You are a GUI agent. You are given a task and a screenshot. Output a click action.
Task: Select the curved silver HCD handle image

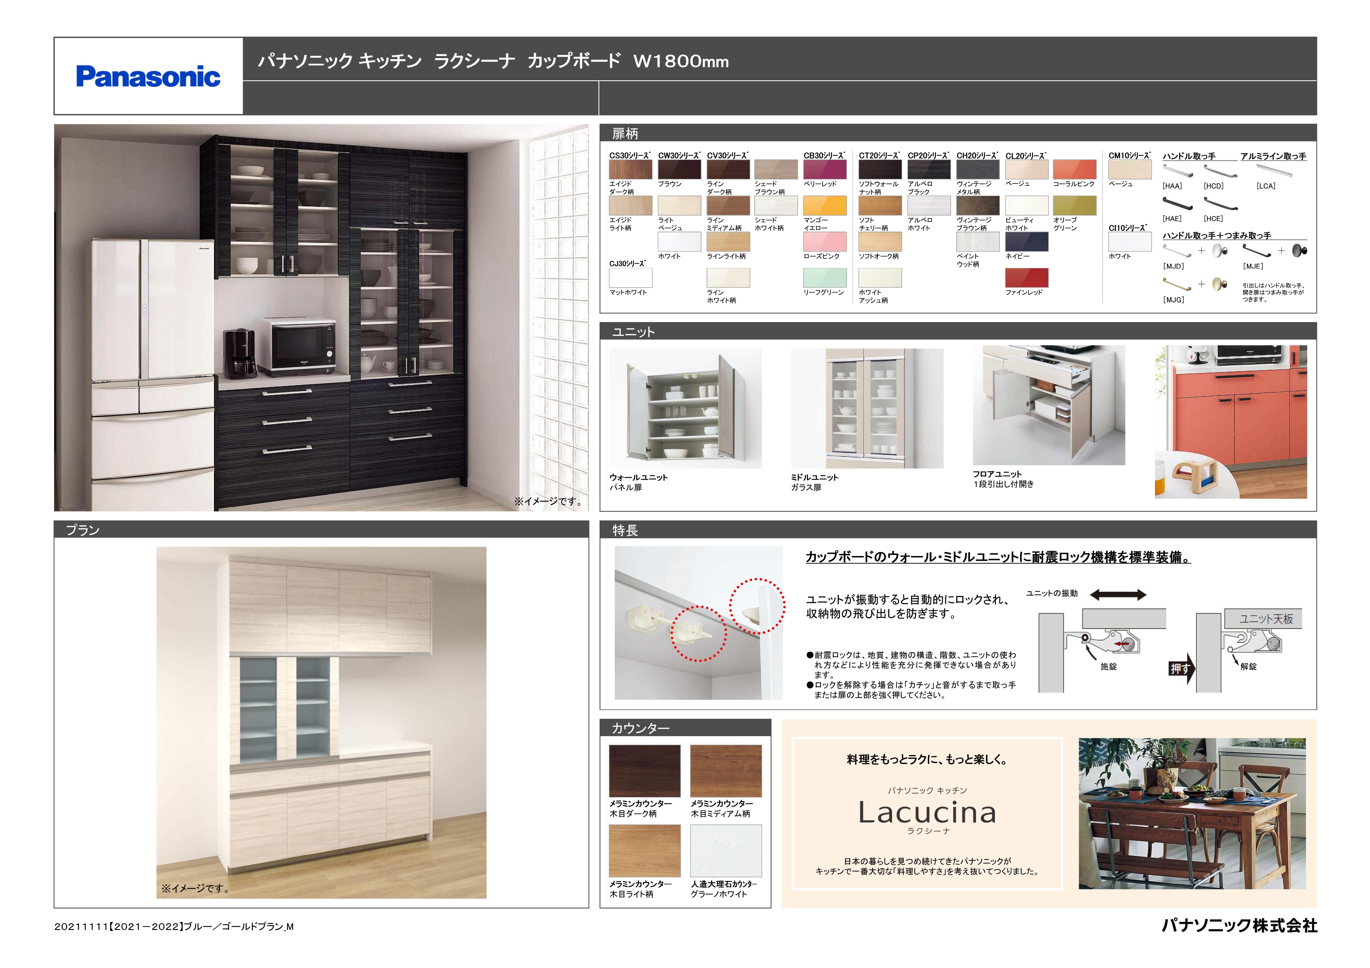coord(1221,171)
